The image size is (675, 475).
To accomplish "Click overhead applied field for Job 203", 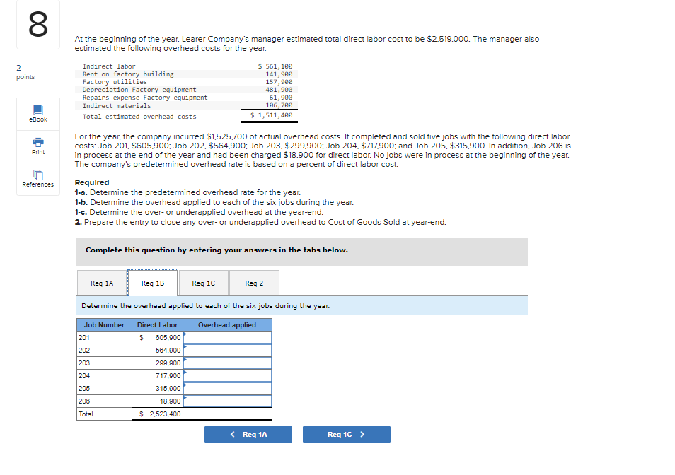I will coord(228,363).
